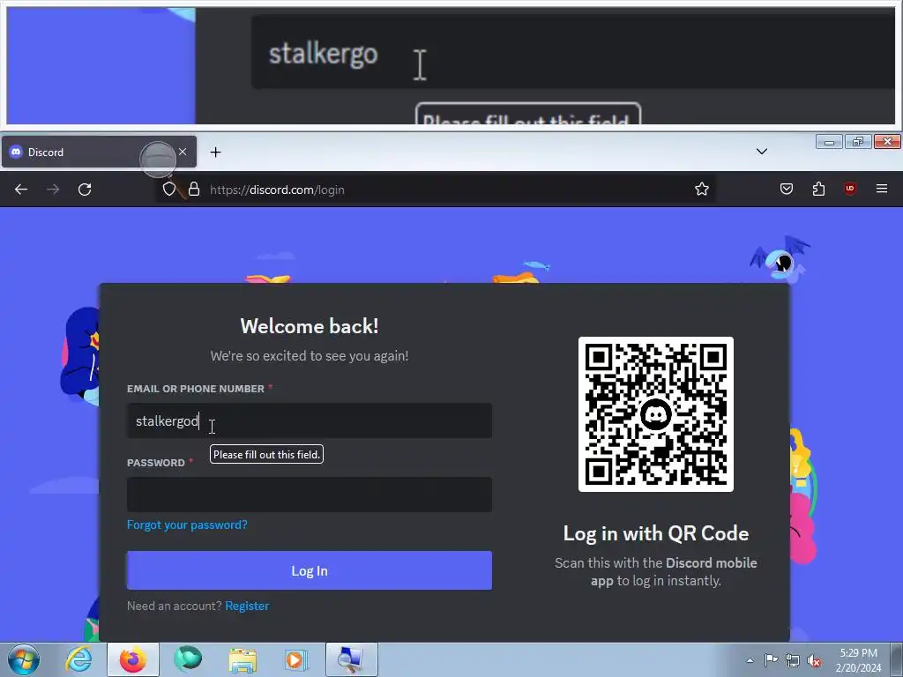Screen dimensions: 903x677
Task: Launch Windows Media Player from taskbar
Action: point(296,659)
